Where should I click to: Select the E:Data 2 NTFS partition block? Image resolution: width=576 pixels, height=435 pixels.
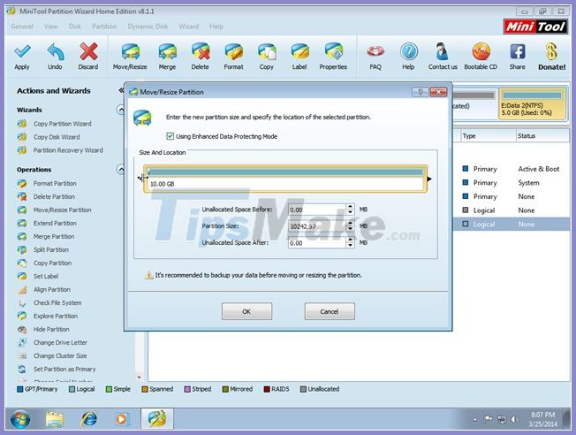532,103
